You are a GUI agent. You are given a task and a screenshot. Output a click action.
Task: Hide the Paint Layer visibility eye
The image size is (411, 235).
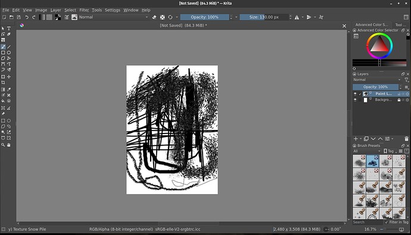(x=355, y=94)
